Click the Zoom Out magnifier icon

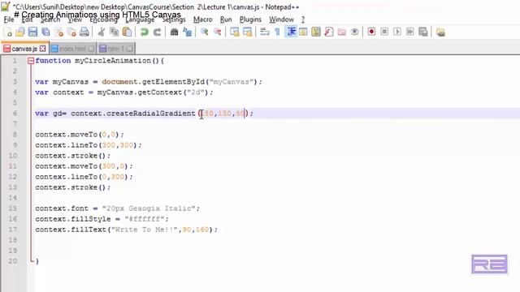(x=218, y=32)
